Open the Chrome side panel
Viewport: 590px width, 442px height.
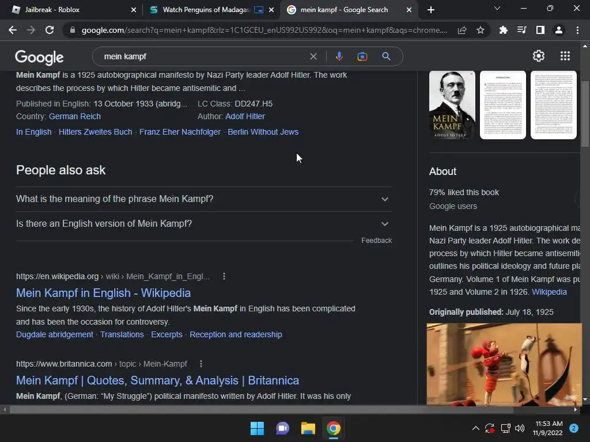(x=540, y=30)
